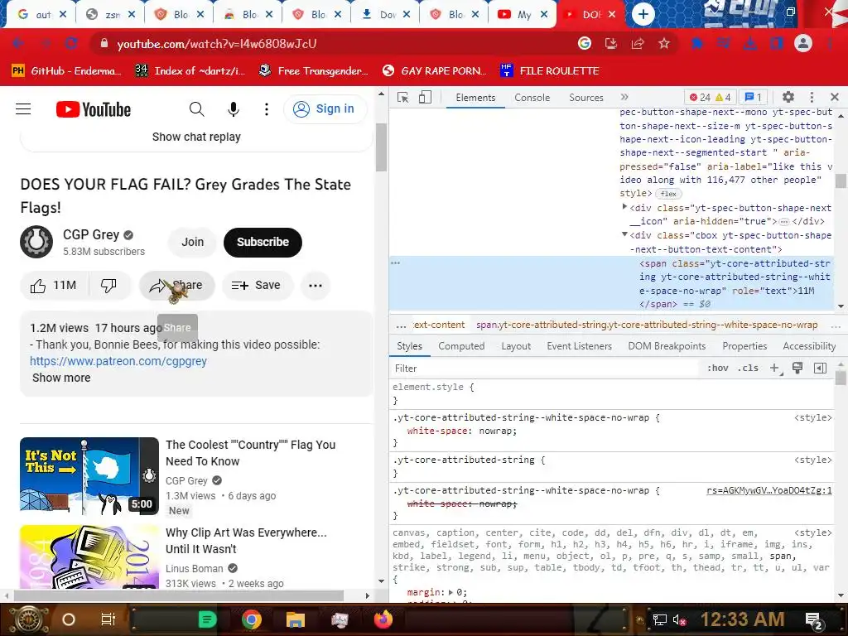The image size is (848, 636).
Task: Like the video showing 11M
Action: [x=54, y=286]
